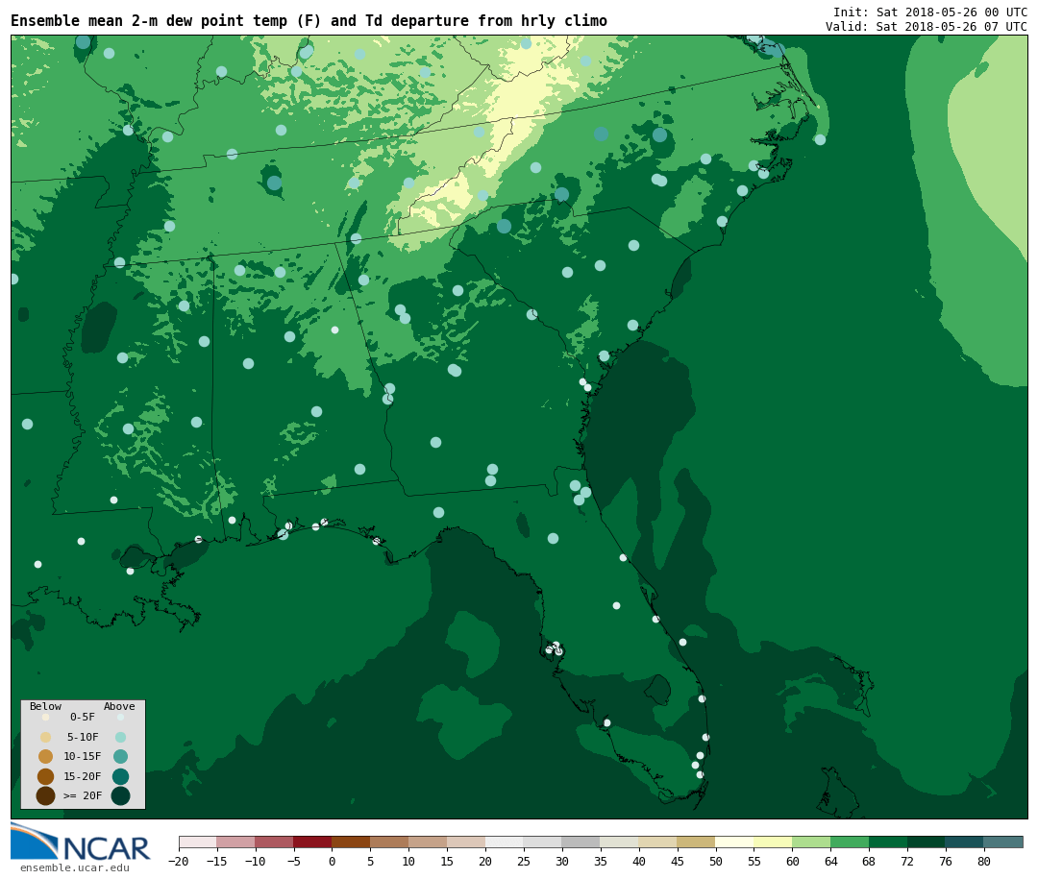Click the light green 60 to 64 colorbar segment

point(811,842)
